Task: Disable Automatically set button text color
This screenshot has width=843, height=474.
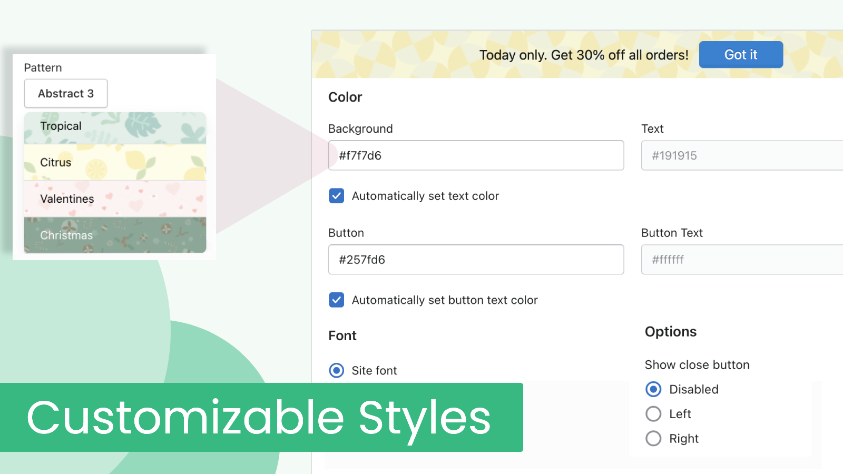Action: 336,300
